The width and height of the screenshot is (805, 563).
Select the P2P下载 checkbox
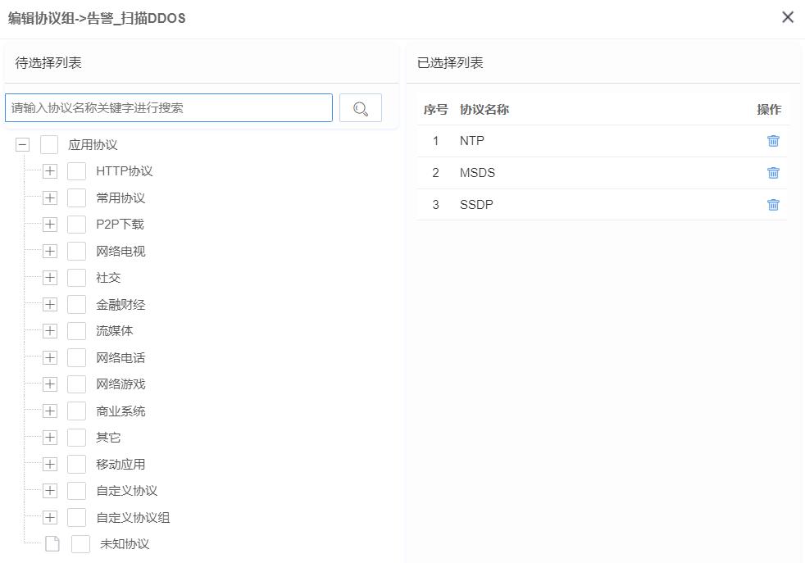point(76,225)
